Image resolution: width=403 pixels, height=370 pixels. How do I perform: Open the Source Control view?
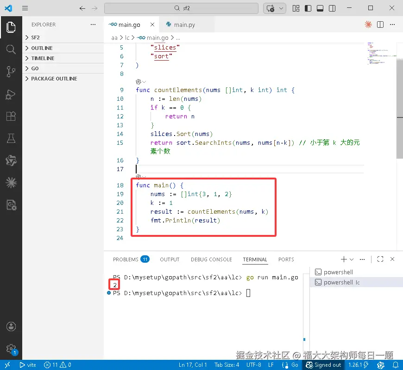point(11,72)
